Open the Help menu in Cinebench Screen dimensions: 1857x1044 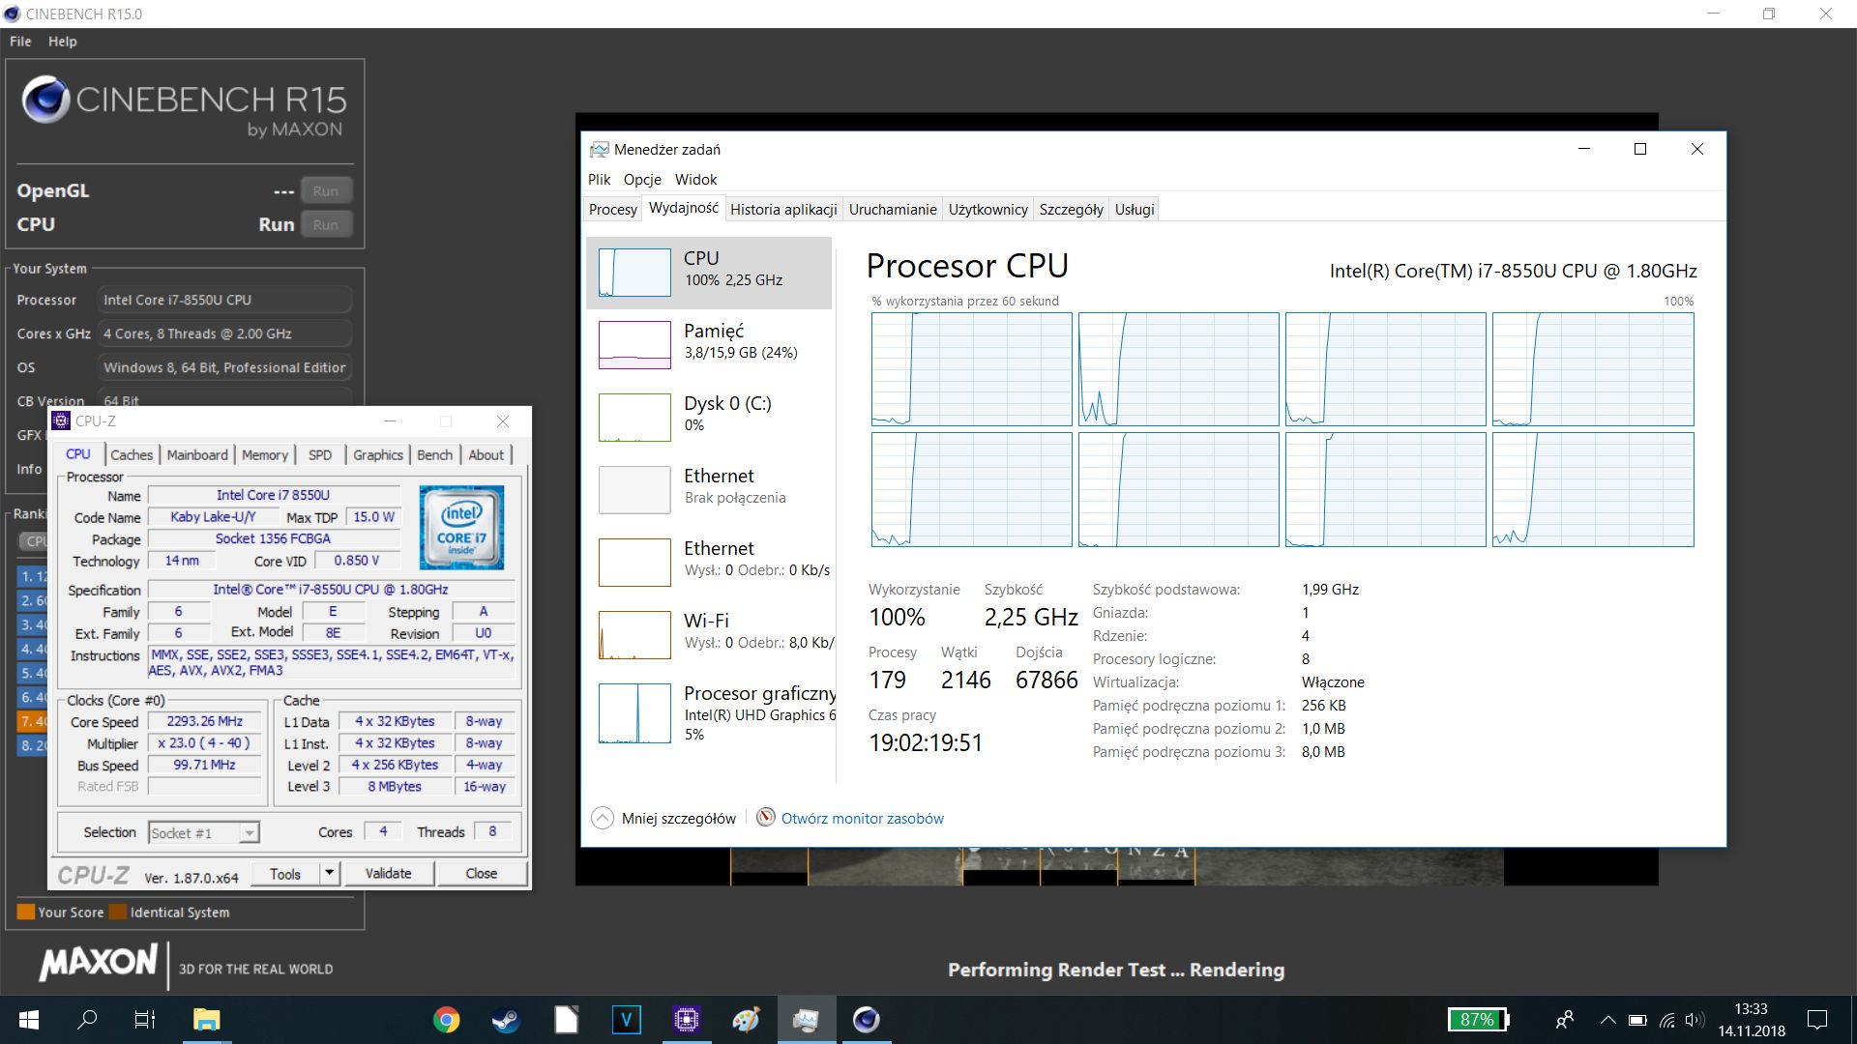tap(63, 42)
